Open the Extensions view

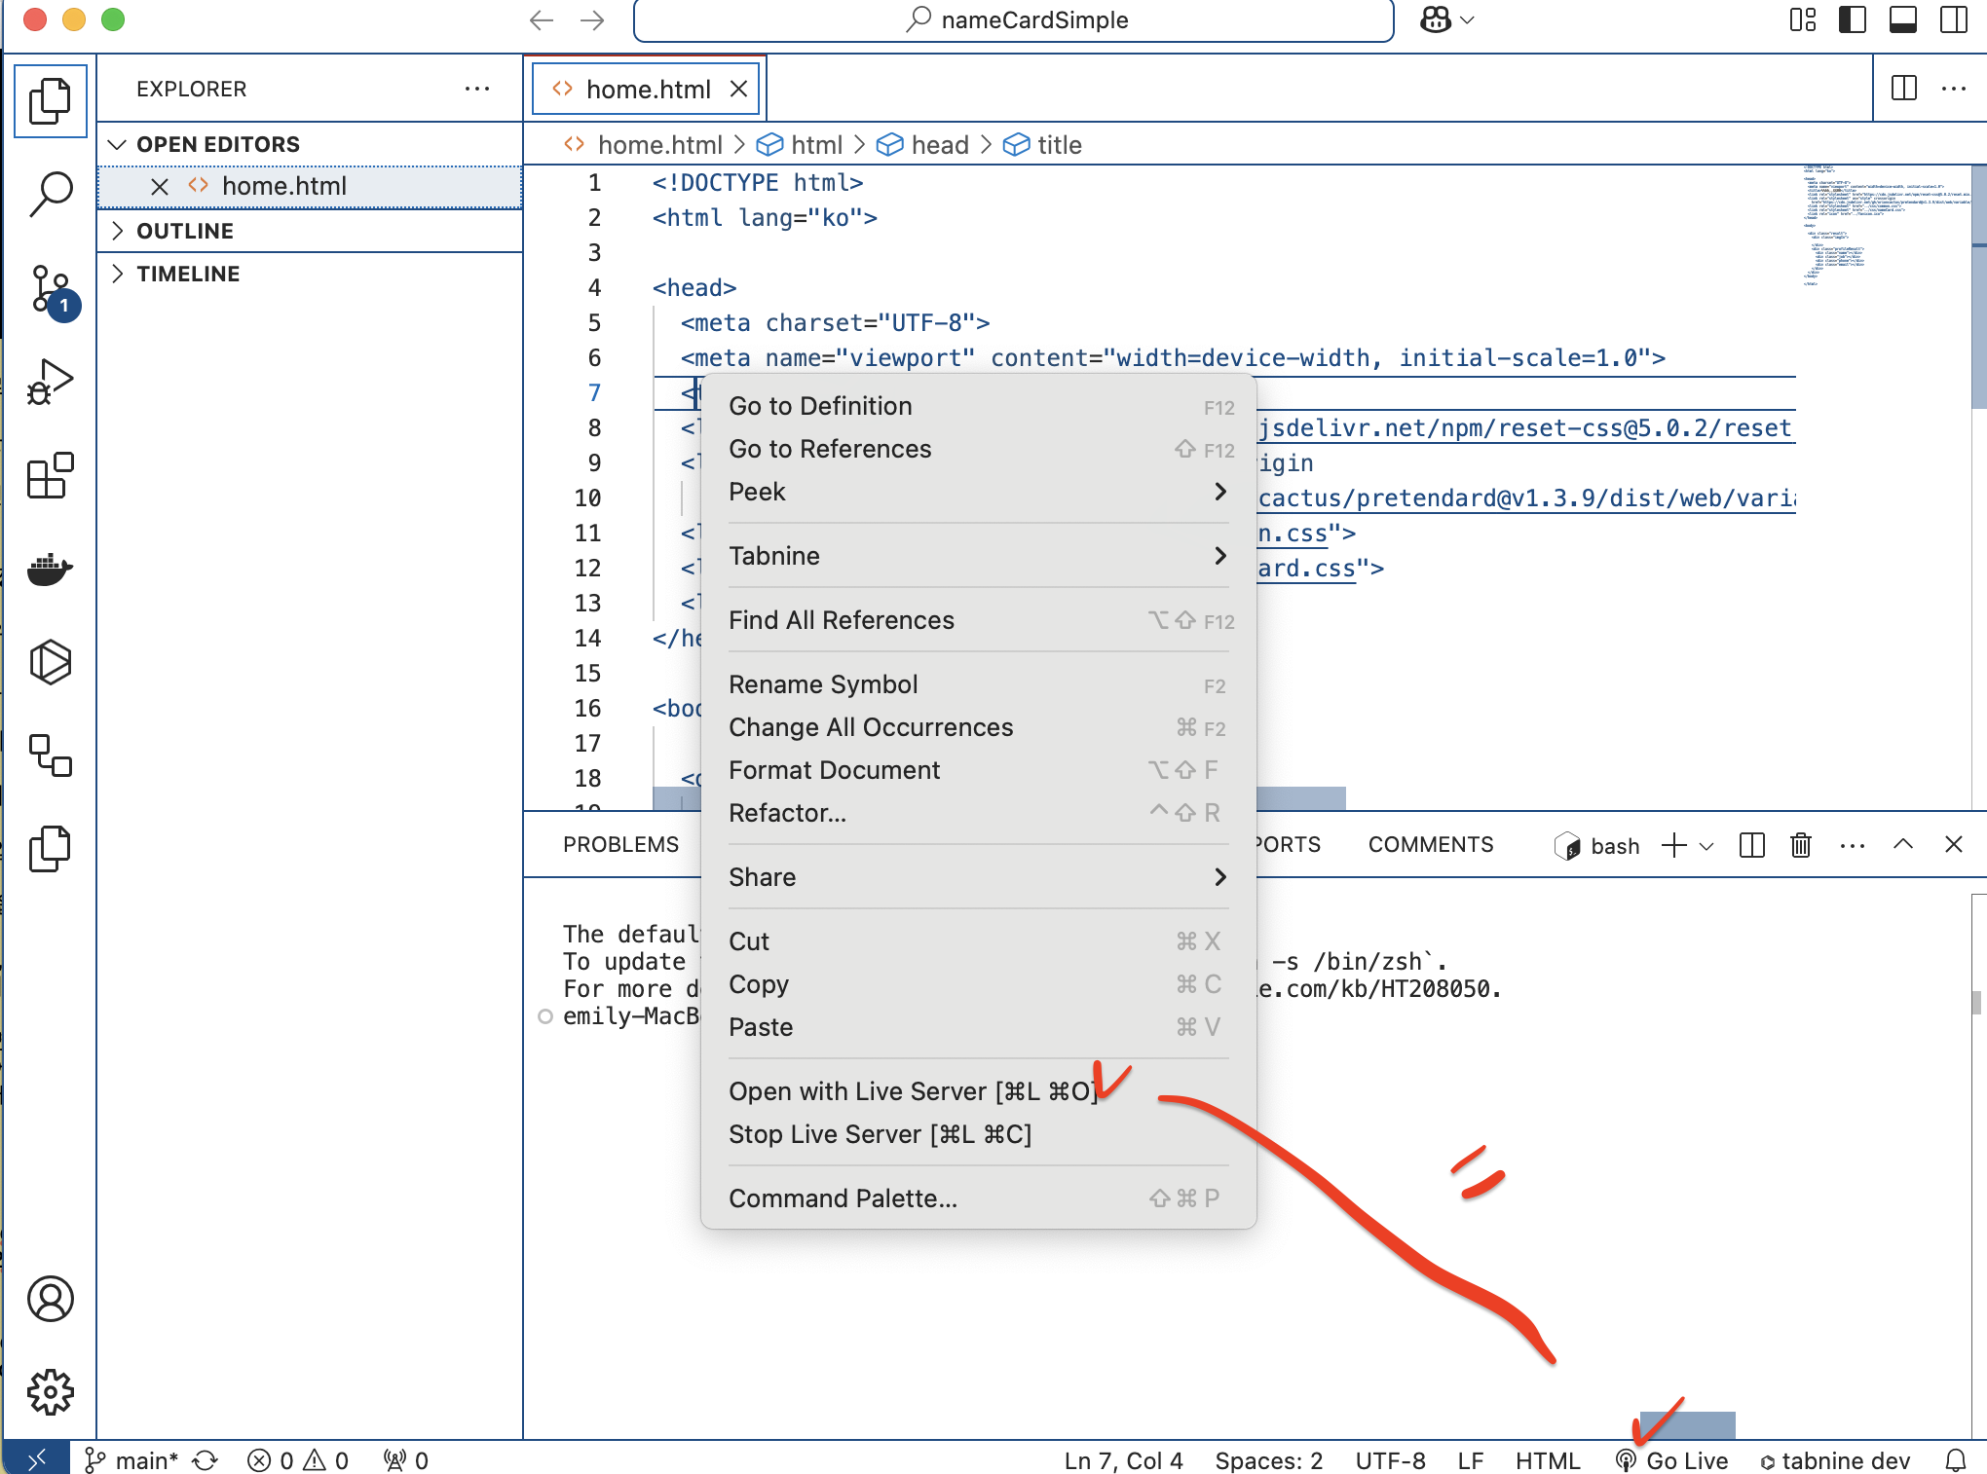pos(51,475)
